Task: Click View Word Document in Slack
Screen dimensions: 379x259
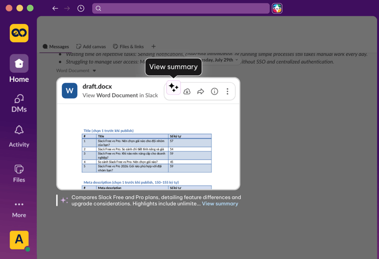Action: (120, 95)
